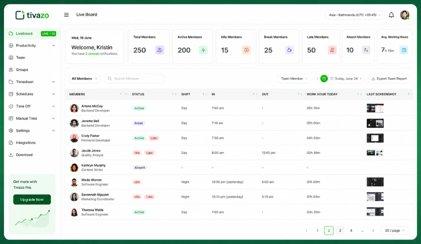Sort by the In column

pos(255,94)
